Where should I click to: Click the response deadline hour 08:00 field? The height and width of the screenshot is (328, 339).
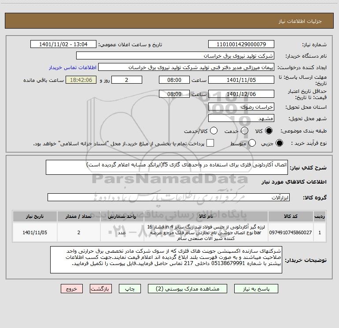point(174,80)
